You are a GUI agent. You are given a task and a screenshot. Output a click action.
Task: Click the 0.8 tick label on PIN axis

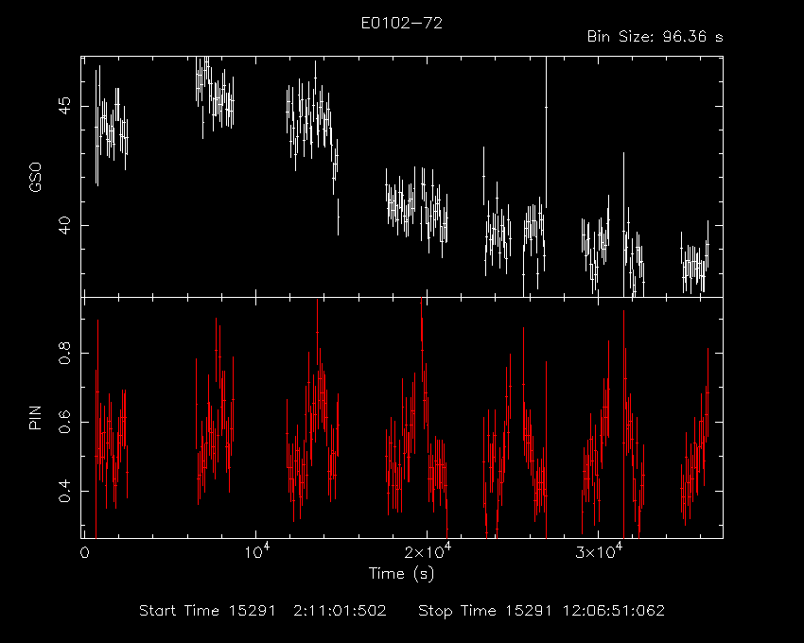click(x=64, y=354)
